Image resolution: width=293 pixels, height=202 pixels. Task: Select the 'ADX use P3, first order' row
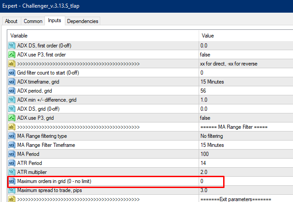(41, 55)
